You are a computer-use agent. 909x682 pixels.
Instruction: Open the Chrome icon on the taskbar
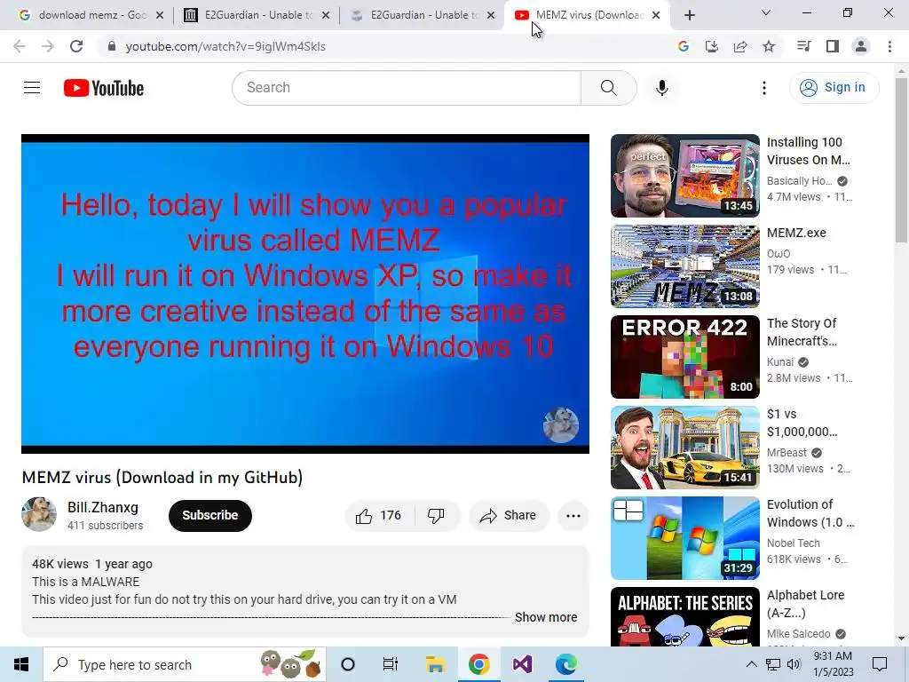click(x=478, y=664)
